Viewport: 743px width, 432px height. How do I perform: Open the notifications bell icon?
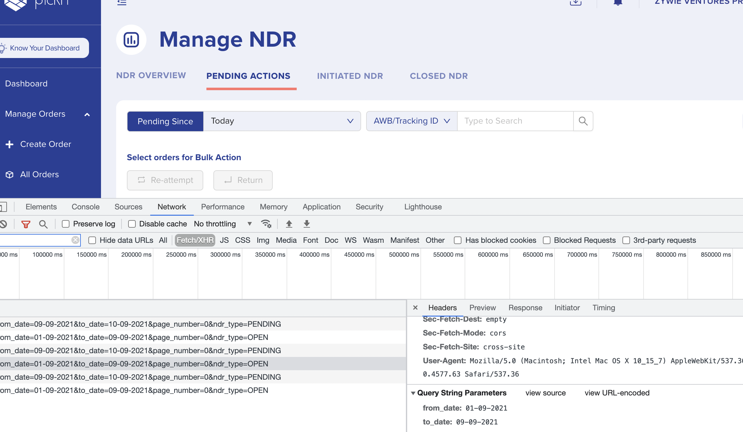coord(618,3)
